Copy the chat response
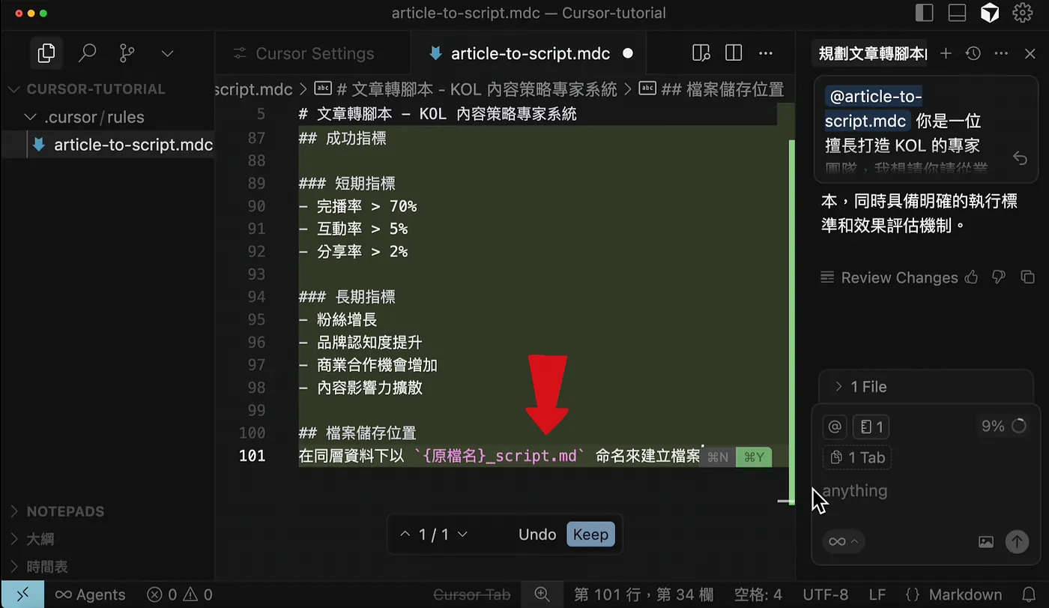 pos(1028,277)
